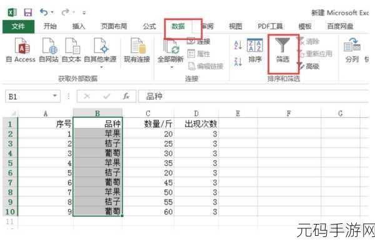Switch to the 开始 tab

pos(50,26)
